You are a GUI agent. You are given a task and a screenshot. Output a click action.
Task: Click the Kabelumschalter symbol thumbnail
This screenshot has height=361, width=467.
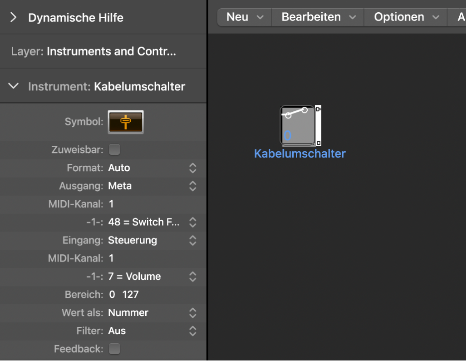[126, 122]
